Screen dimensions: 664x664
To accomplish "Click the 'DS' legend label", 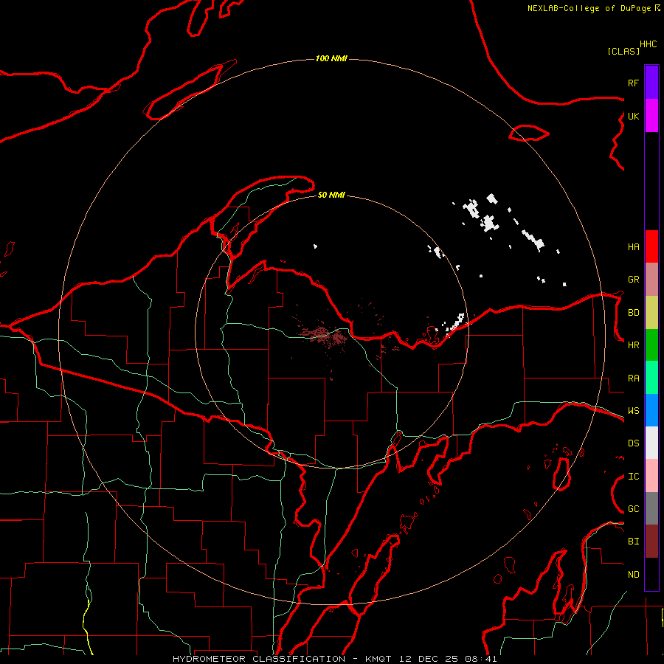I will tap(634, 443).
